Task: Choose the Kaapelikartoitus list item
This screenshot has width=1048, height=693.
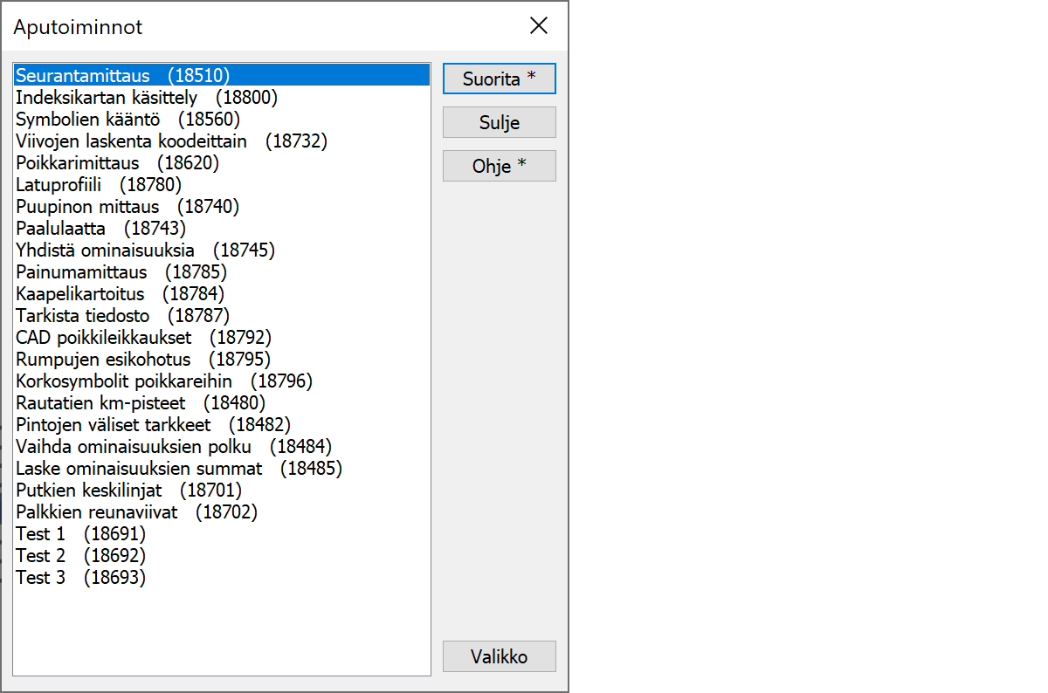Action: coord(120,294)
